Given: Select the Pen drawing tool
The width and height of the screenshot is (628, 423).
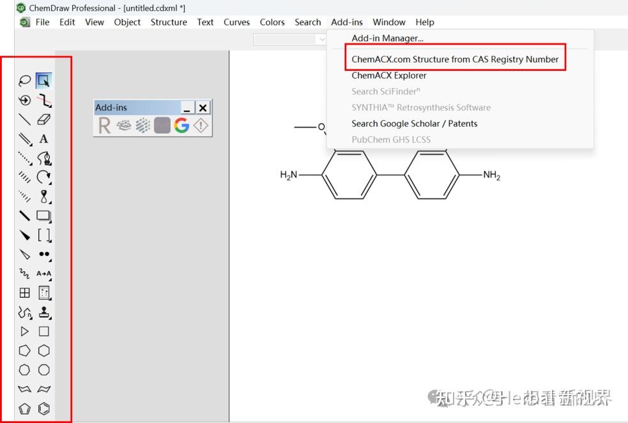Looking at the screenshot, I should pyautogui.click(x=44, y=158).
